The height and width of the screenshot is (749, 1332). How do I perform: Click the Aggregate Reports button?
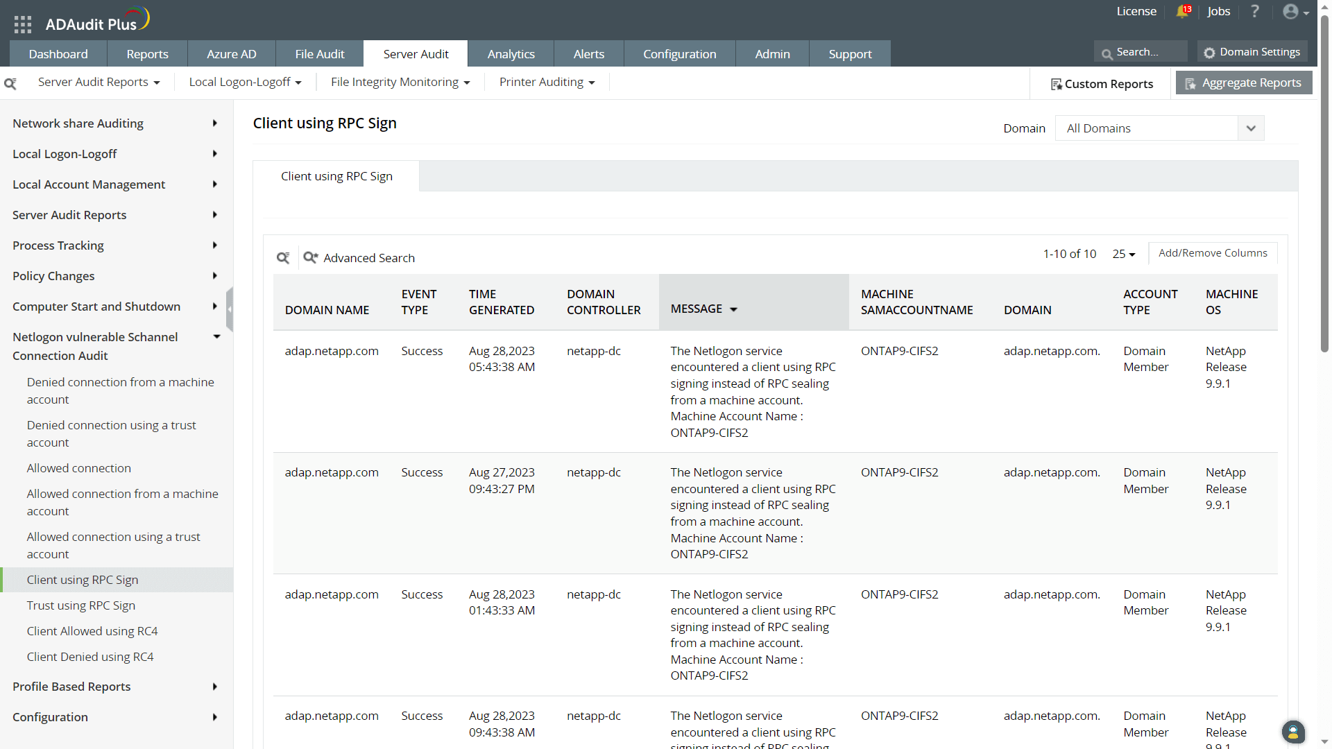1243,83
